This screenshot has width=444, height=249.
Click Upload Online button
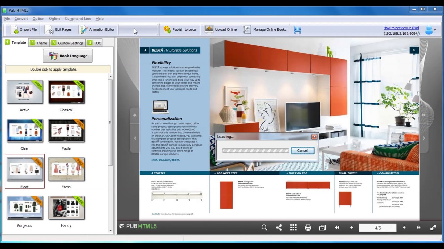pyautogui.click(x=221, y=29)
